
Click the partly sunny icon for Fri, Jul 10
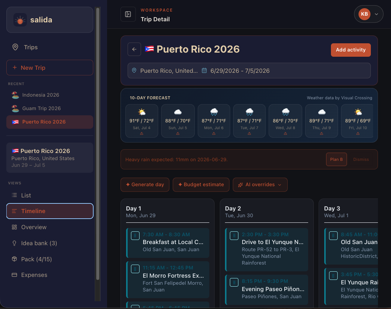[x=358, y=112]
